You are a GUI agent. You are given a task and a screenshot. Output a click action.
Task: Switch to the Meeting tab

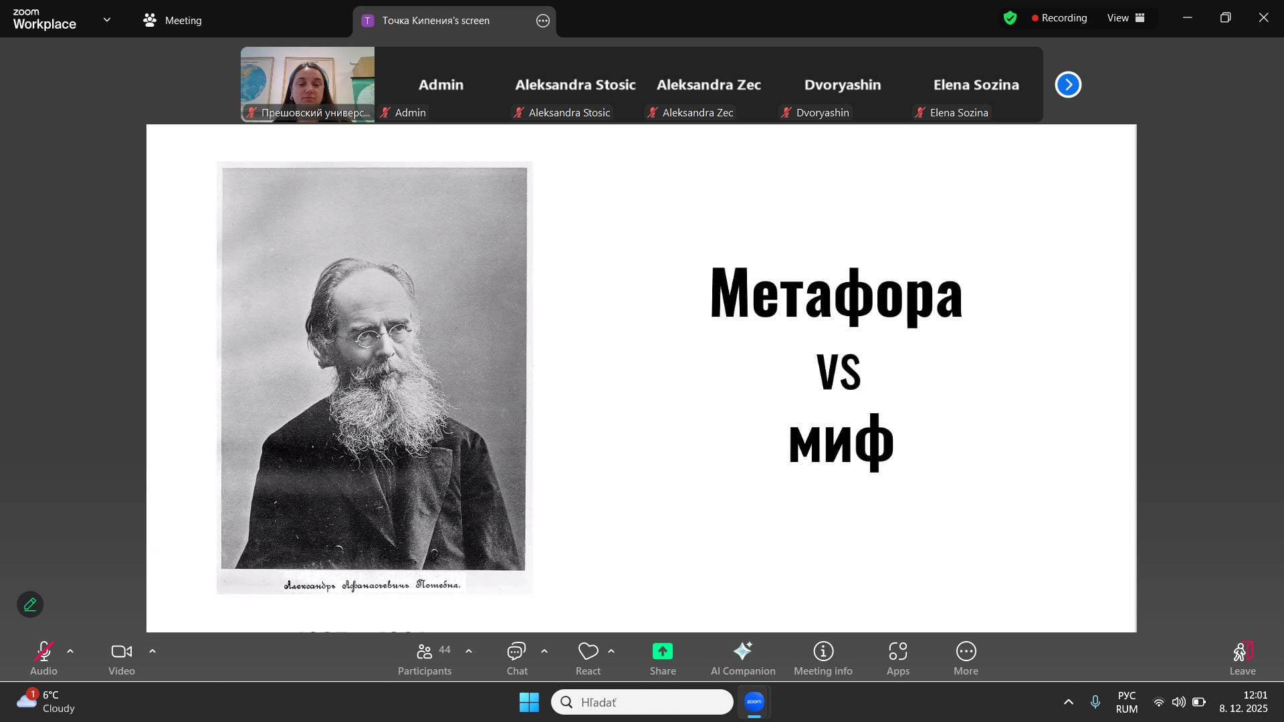pyautogui.click(x=173, y=21)
